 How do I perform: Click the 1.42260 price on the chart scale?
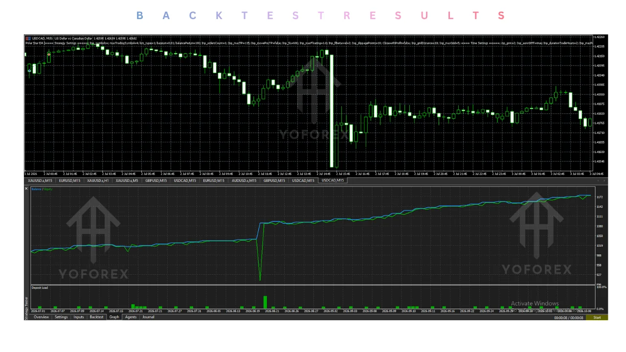click(x=599, y=37)
